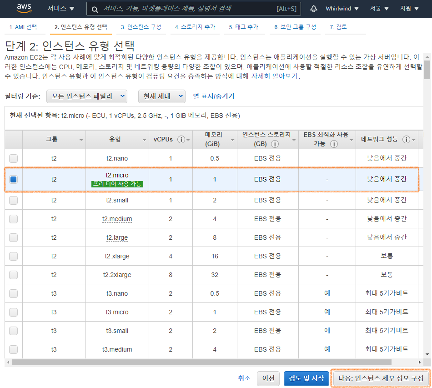Open the 현재 세대 generation dropdown
Image resolution: width=432 pixels, height=388 pixels.
tap(162, 96)
